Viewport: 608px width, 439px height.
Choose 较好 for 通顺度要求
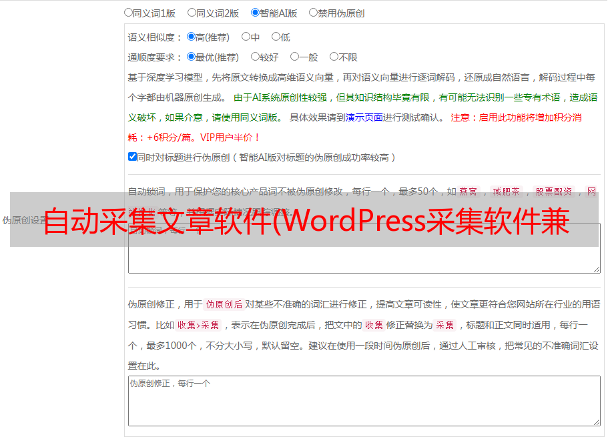pyautogui.click(x=255, y=57)
